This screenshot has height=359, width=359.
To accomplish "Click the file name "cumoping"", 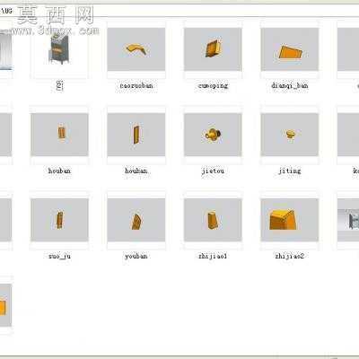I will [x=213, y=86].
